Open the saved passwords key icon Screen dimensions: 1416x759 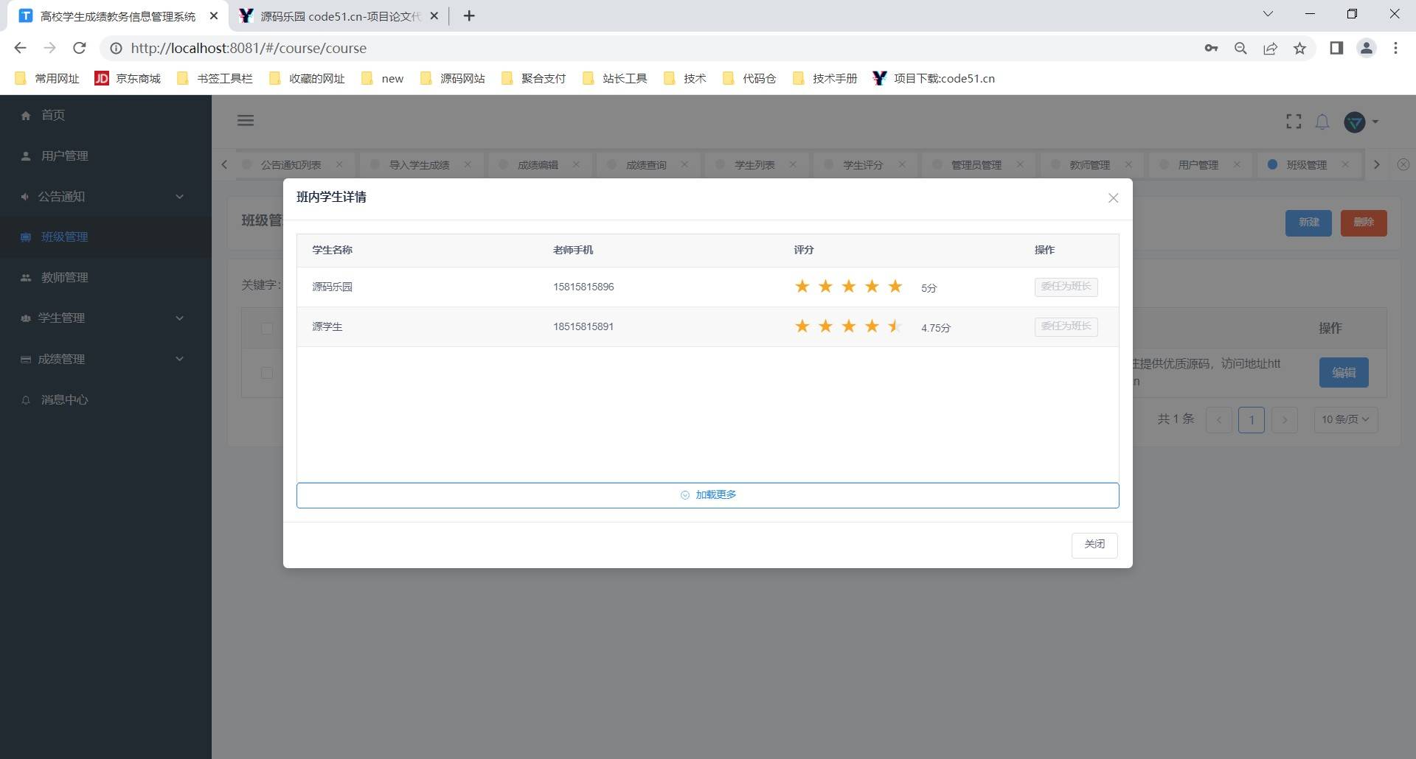(1211, 48)
